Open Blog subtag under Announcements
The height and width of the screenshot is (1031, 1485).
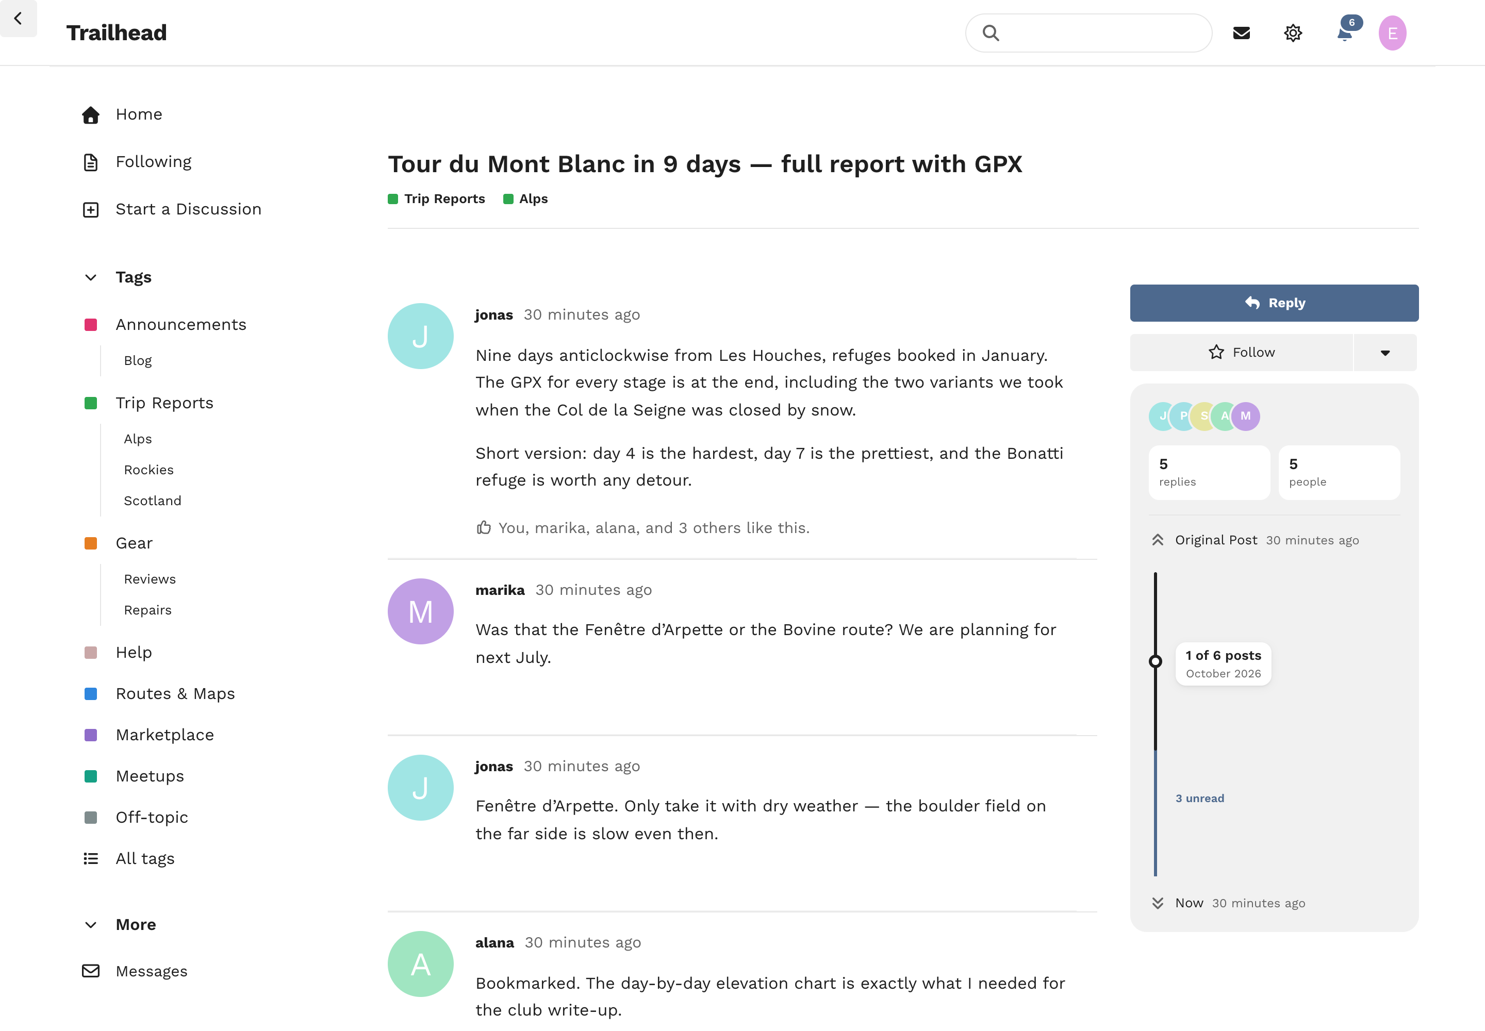coord(138,360)
